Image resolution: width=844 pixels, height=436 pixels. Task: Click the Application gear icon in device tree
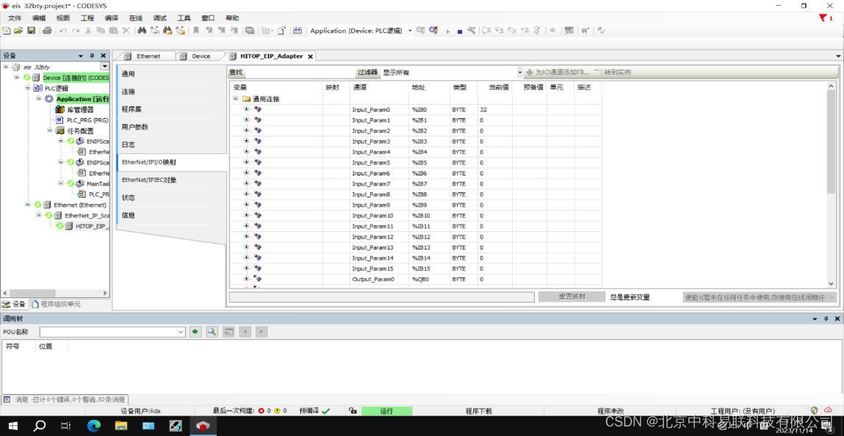(x=49, y=99)
